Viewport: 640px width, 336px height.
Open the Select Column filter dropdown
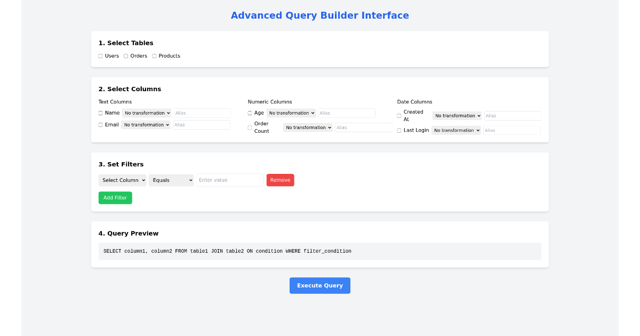point(122,180)
